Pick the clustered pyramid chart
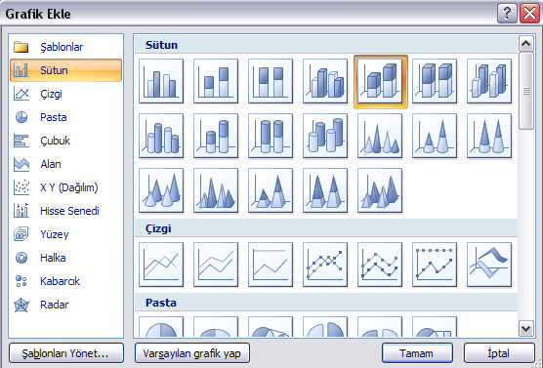Viewport: 543px width, 368px height. click(216, 190)
